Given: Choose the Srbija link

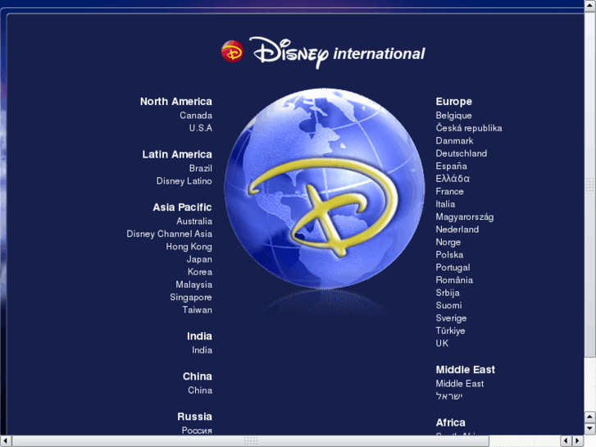Looking at the screenshot, I should [x=448, y=293].
